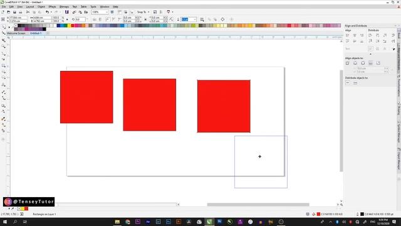Select the Crop tool
The width and height of the screenshot is (401, 226).
(4, 40)
